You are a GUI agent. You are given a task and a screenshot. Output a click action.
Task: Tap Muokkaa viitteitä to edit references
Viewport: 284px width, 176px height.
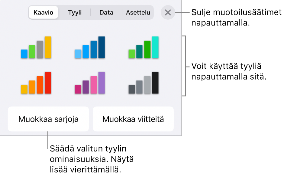133,119
